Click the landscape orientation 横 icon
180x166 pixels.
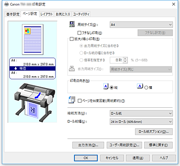click(x=140, y=86)
